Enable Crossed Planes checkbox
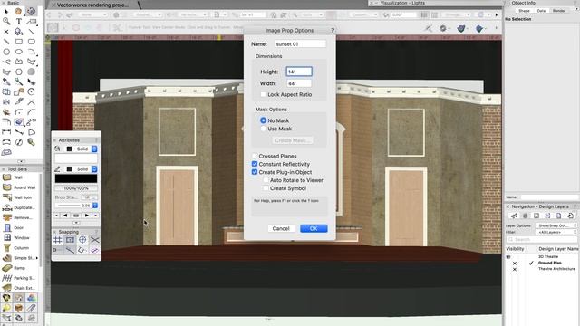Viewport: 580px width, 326px height. point(255,156)
